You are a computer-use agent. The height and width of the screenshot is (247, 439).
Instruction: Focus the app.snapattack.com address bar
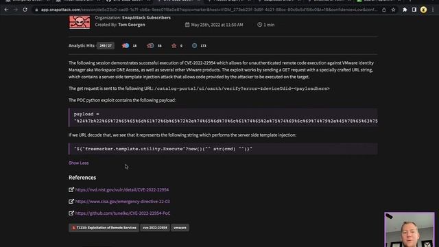(209, 10)
